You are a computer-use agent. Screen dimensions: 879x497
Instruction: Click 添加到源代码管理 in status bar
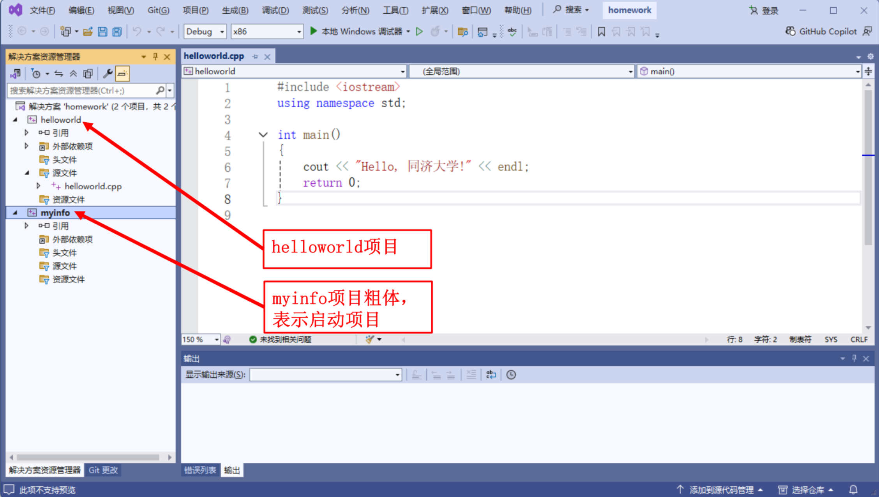[x=721, y=490]
